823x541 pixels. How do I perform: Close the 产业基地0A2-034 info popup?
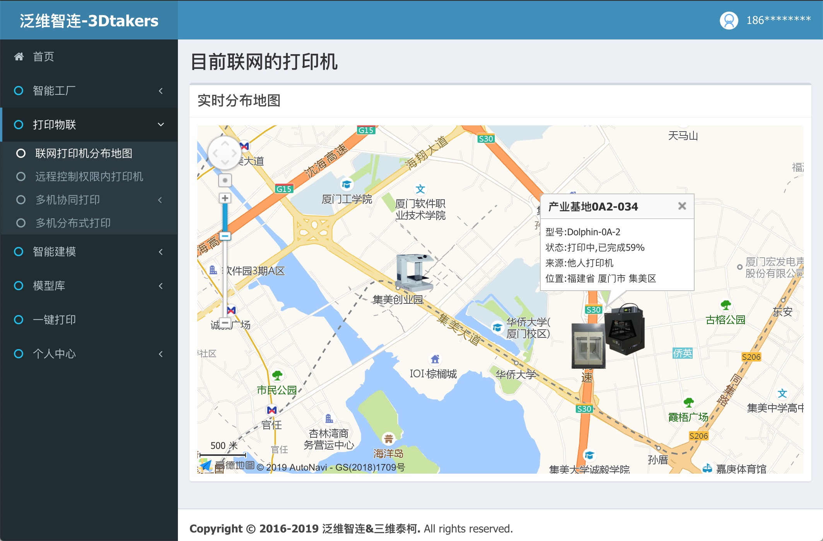682,206
